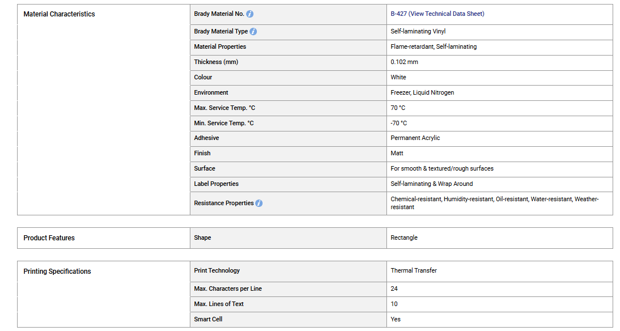Click the Thickness (mm) label
The width and height of the screenshot is (620, 331).
(x=216, y=62)
